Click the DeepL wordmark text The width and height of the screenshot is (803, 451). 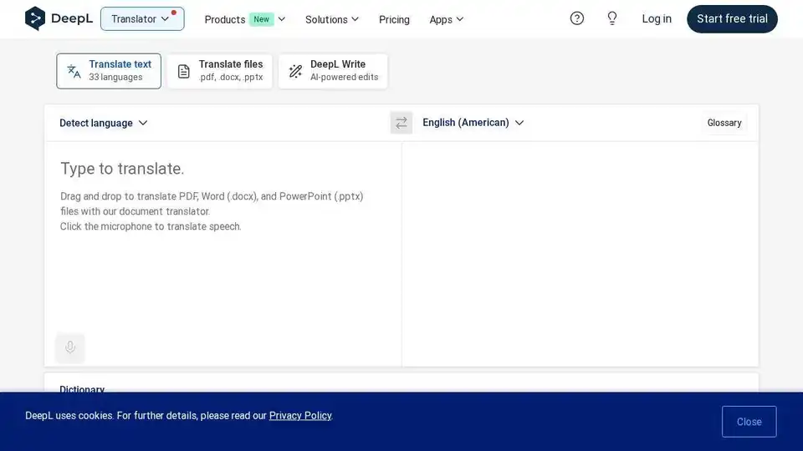click(x=72, y=19)
